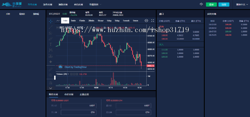
Task: Select the text annotation tool
Action: tap(51, 44)
